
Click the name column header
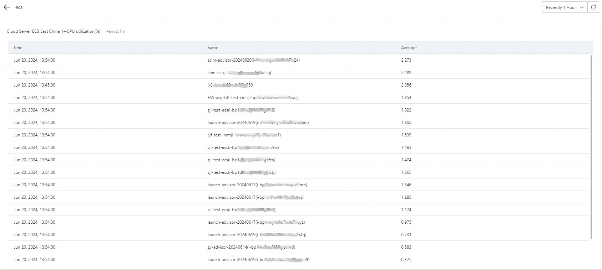tap(213, 48)
